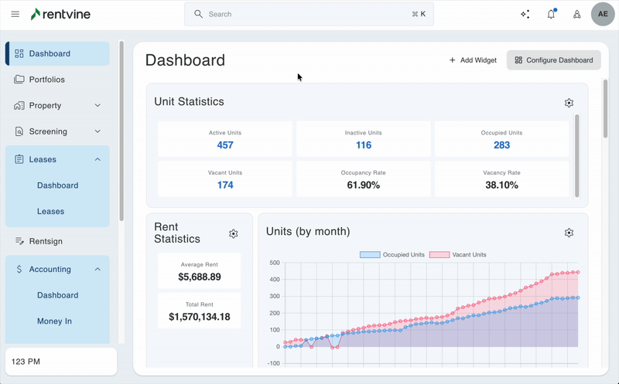Open Rentsign from the sidebar

tap(45, 241)
